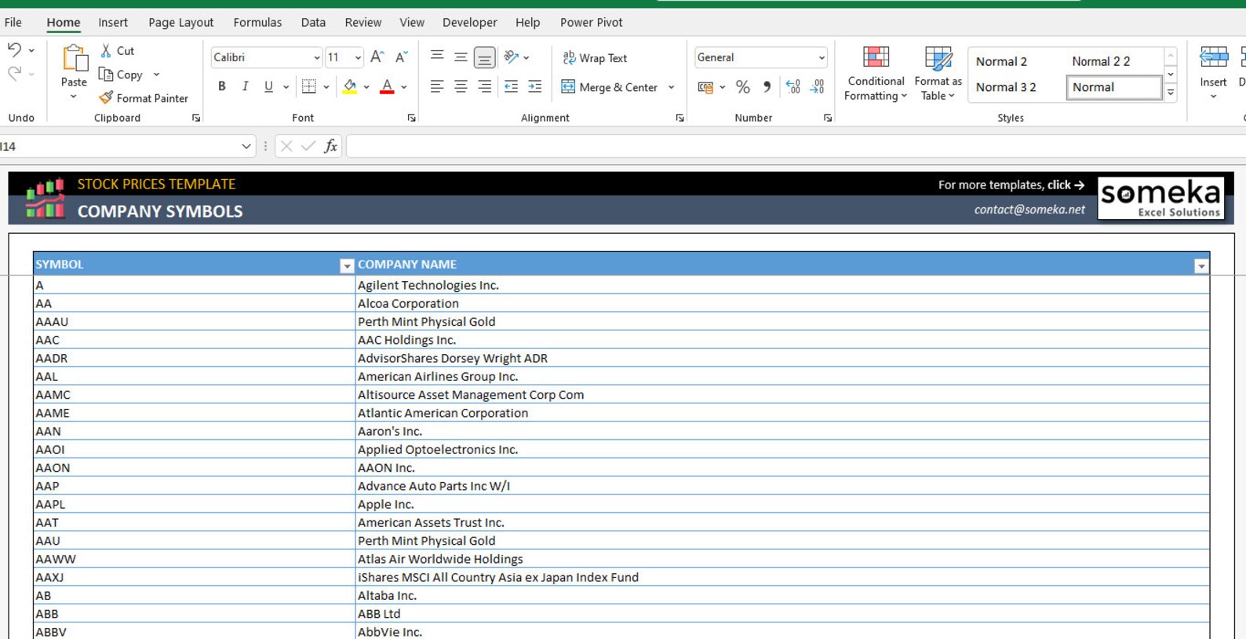Expand the Name Box dropdown arrow
The width and height of the screenshot is (1246, 639).
pyautogui.click(x=246, y=147)
